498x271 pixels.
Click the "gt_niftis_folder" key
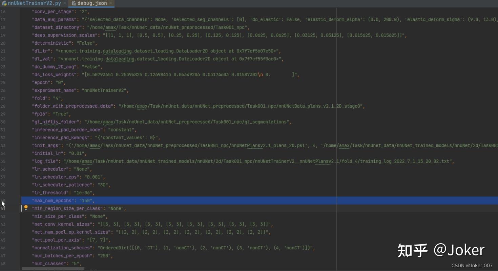(x=56, y=122)
